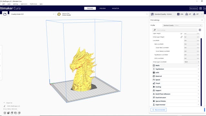Collapse the print settings summary bar chevron
The image size is (206, 116).
202,14
